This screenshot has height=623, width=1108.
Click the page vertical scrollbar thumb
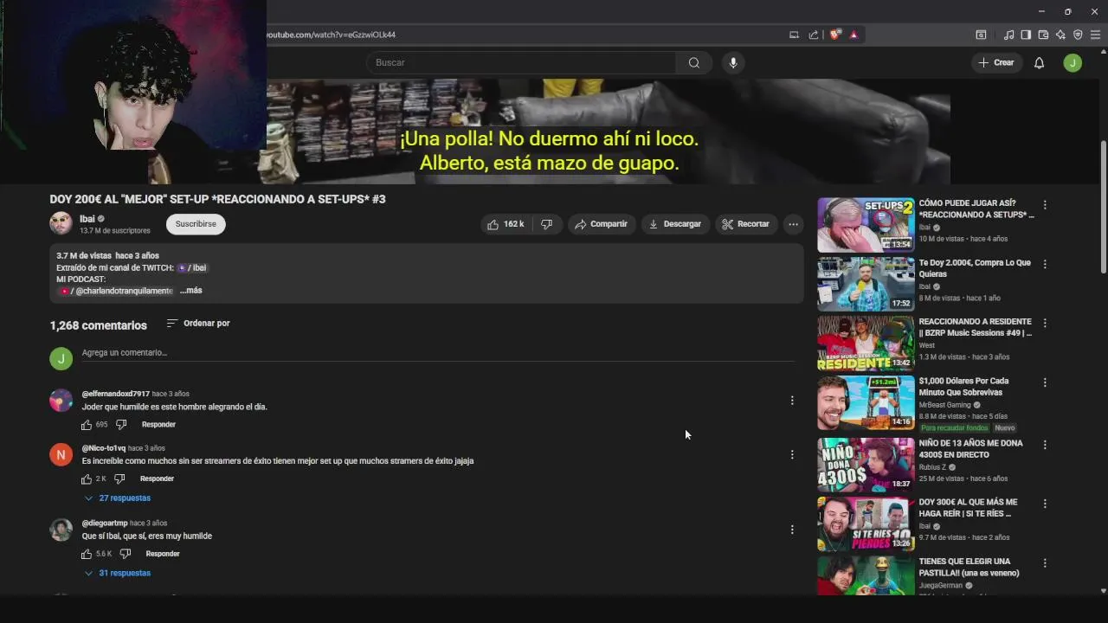click(1103, 208)
